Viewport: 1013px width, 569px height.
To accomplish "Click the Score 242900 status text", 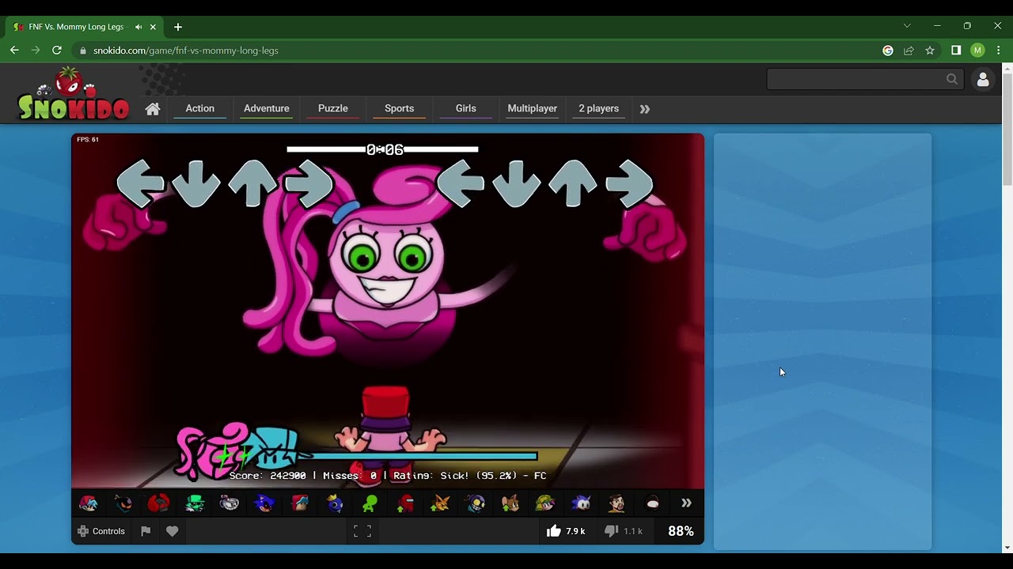I will point(267,476).
